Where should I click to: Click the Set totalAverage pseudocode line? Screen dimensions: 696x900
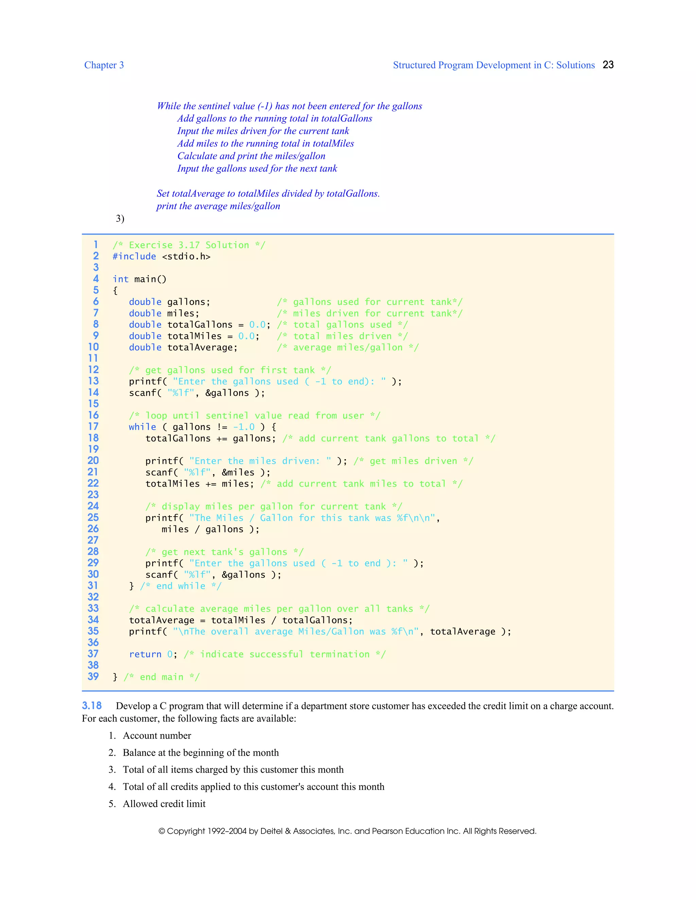[268, 193]
